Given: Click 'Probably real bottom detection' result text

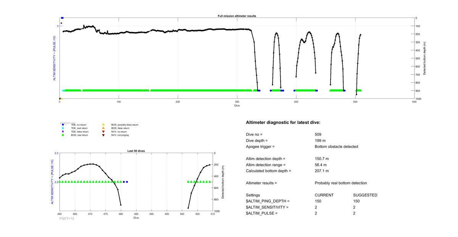Looking at the screenshot, I should pyautogui.click(x=341, y=183).
